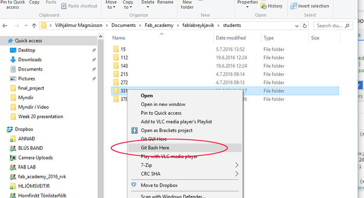364x198 pixels.
Task: Click sidebar scrollbar up arrow
Action: click(100, 37)
